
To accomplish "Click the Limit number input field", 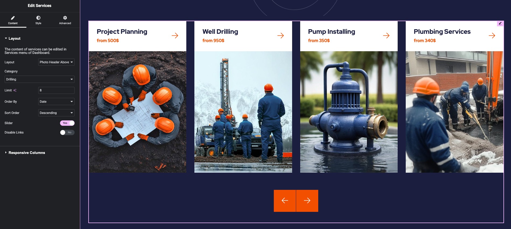I will click(x=56, y=90).
